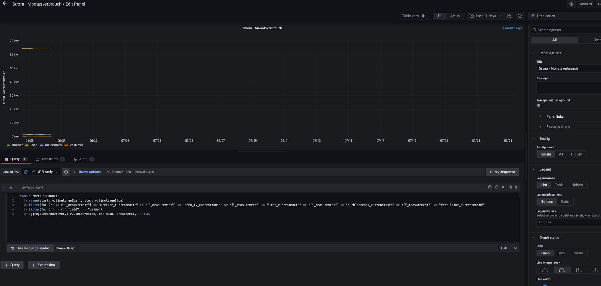The image size is (601, 286).
Task: Go back using the arrow icon
Action: coord(5,4)
